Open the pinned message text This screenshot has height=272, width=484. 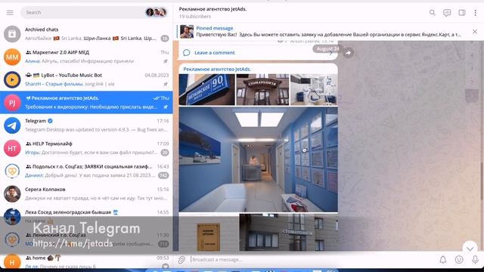coord(329,35)
